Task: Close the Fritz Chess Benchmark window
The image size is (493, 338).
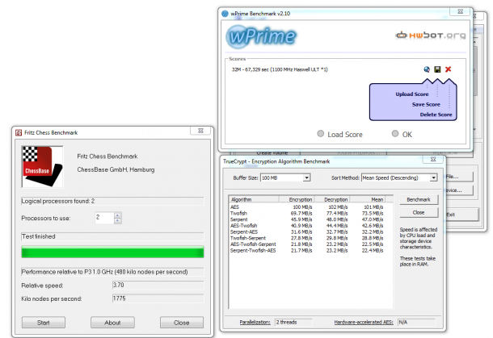Action: click(200, 131)
